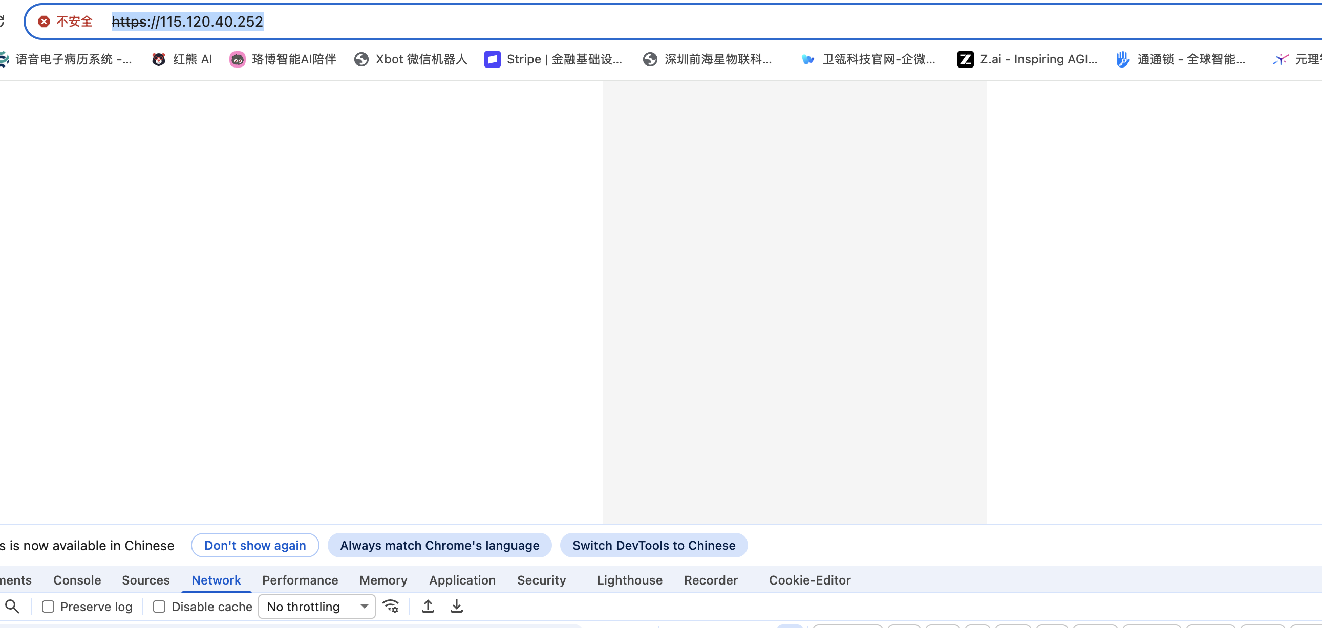This screenshot has height=628, width=1322.
Task: Click the address bar URL field
Action: pos(667,21)
